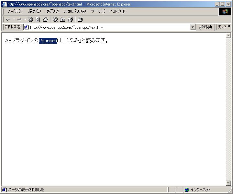Expand the address bar dropdown arrow

pyautogui.click(x=193, y=27)
